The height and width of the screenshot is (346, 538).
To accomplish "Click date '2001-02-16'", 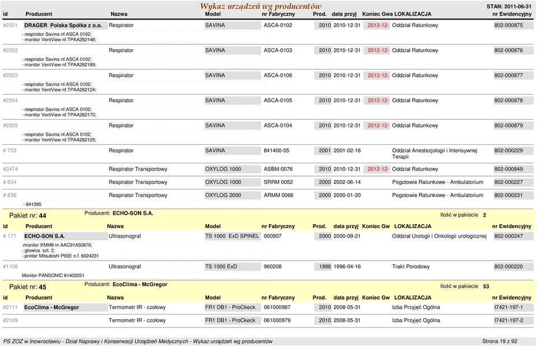I will point(347,150).
